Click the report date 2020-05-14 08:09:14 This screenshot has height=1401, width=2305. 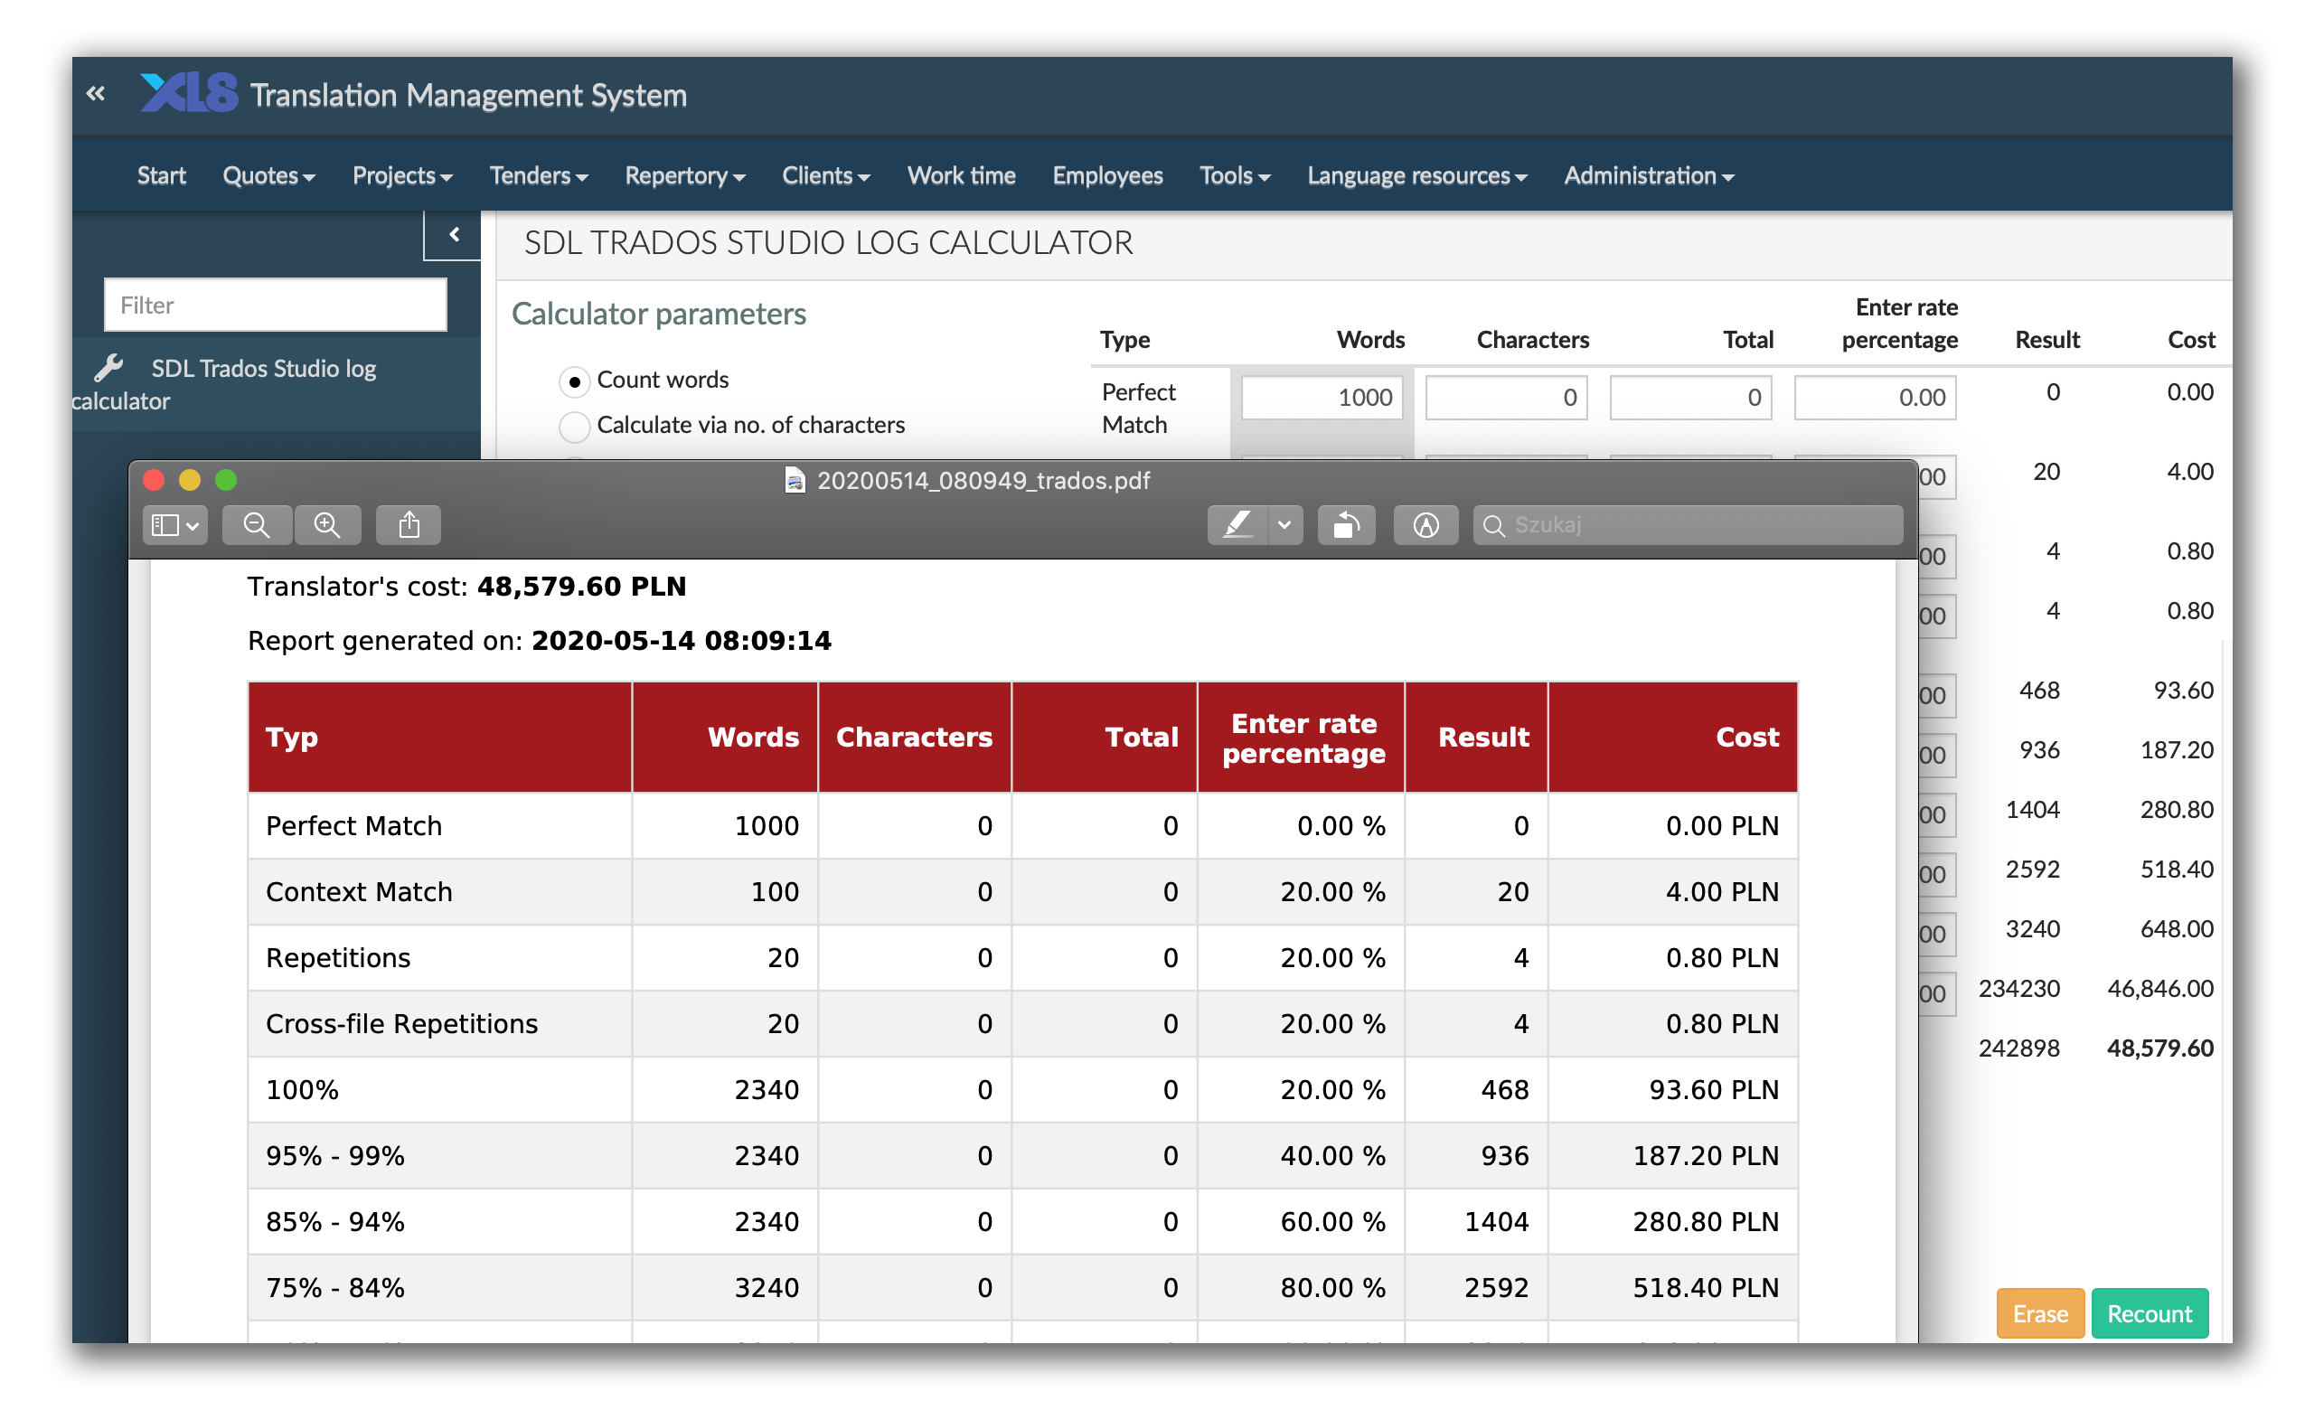click(681, 642)
